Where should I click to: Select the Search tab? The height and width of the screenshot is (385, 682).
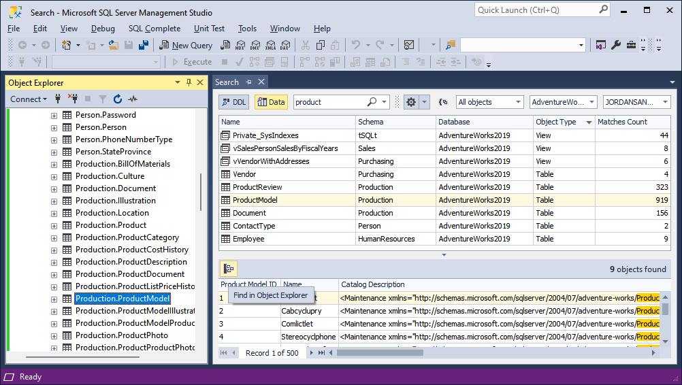pos(227,82)
